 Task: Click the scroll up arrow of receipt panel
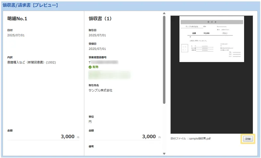pyautogui.click(x=164, y=14)
